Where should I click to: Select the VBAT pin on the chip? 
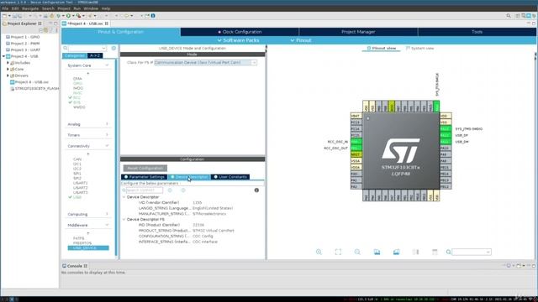point(356,116)
